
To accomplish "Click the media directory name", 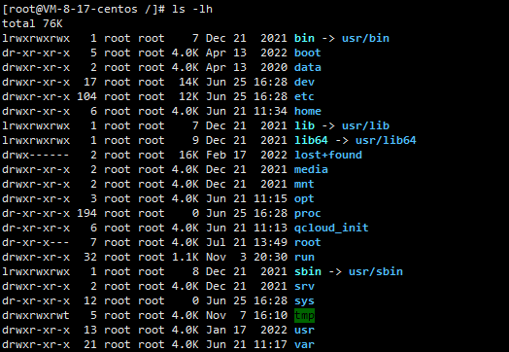I will pyautogui.click(x=311, y=169).
